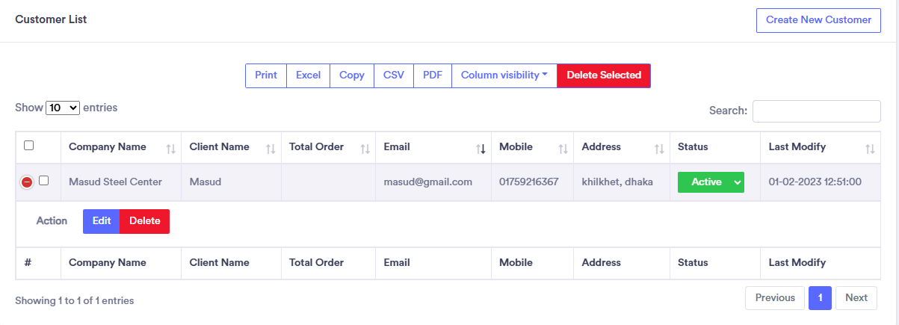Open the Active status dropdown
899x325 pixels.
[711, 182]
